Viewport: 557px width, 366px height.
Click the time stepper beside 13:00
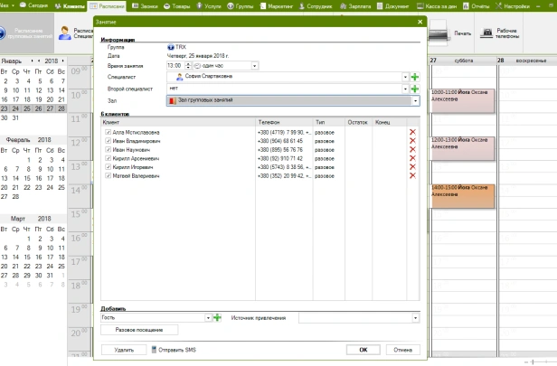[188, 66]
